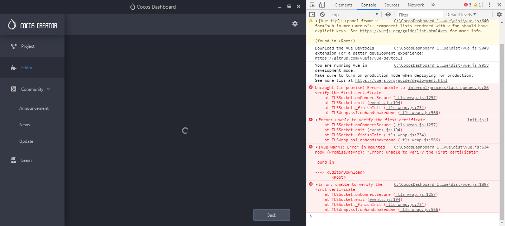
Task: Open the dashboard settings gear
Action: pyautogui.click(x=295, y=24)
